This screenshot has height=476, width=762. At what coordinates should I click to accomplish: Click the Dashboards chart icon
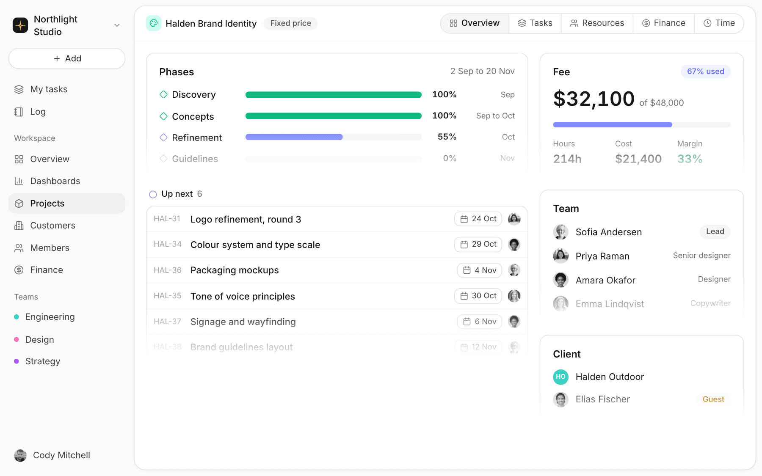(19, 181)
